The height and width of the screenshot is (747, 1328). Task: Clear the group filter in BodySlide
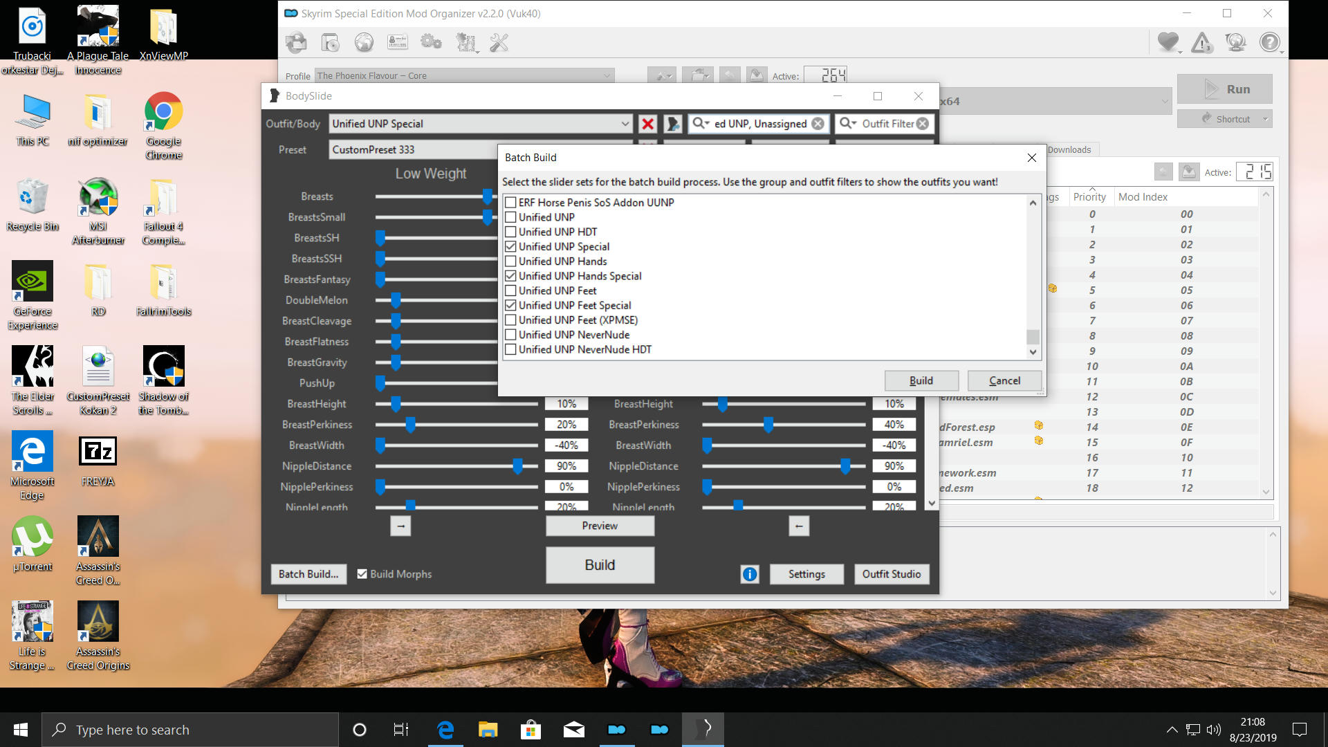pyautogui.click(x=818, y=124)
